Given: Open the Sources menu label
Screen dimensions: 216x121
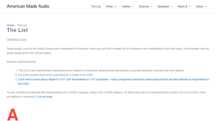Looking at the screenshot, I should (x=144, y=6).
